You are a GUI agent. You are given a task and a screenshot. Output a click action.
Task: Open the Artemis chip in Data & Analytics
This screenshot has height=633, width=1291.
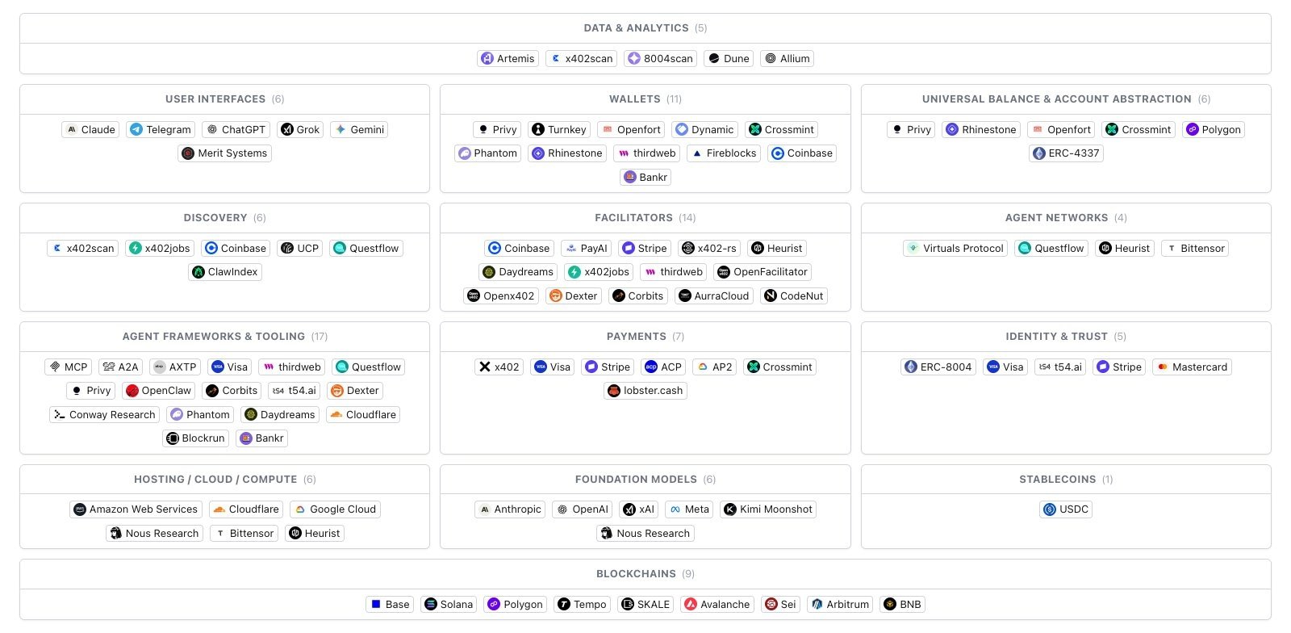pos(508,59)
